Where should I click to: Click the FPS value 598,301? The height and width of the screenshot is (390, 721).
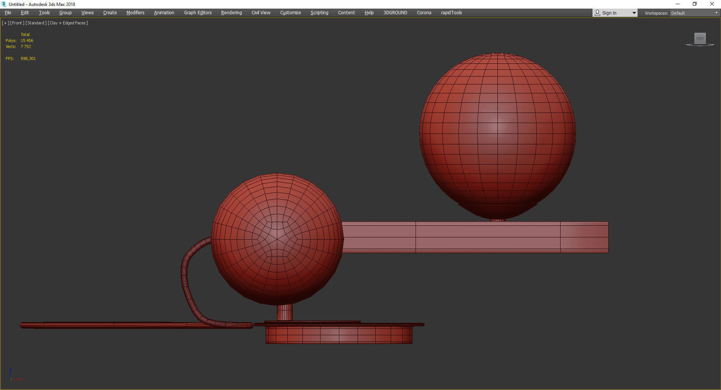click(28, 58)
